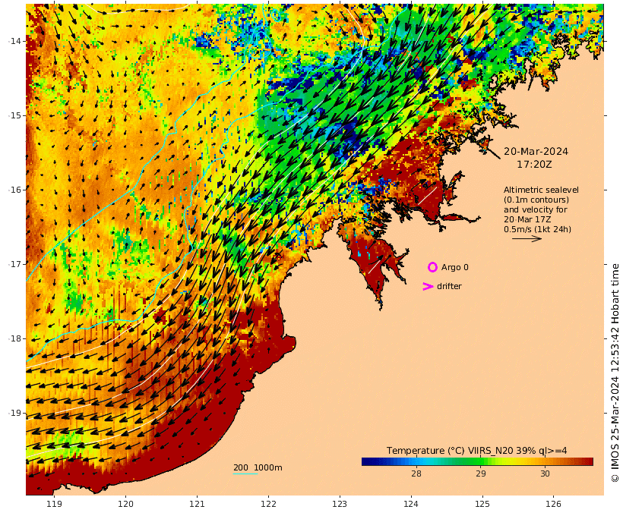
Task: Click the latitude axis label -14
Action: (14, 41)
